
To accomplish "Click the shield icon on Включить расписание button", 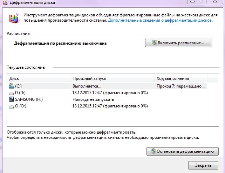I will click(x=154, y=43).
